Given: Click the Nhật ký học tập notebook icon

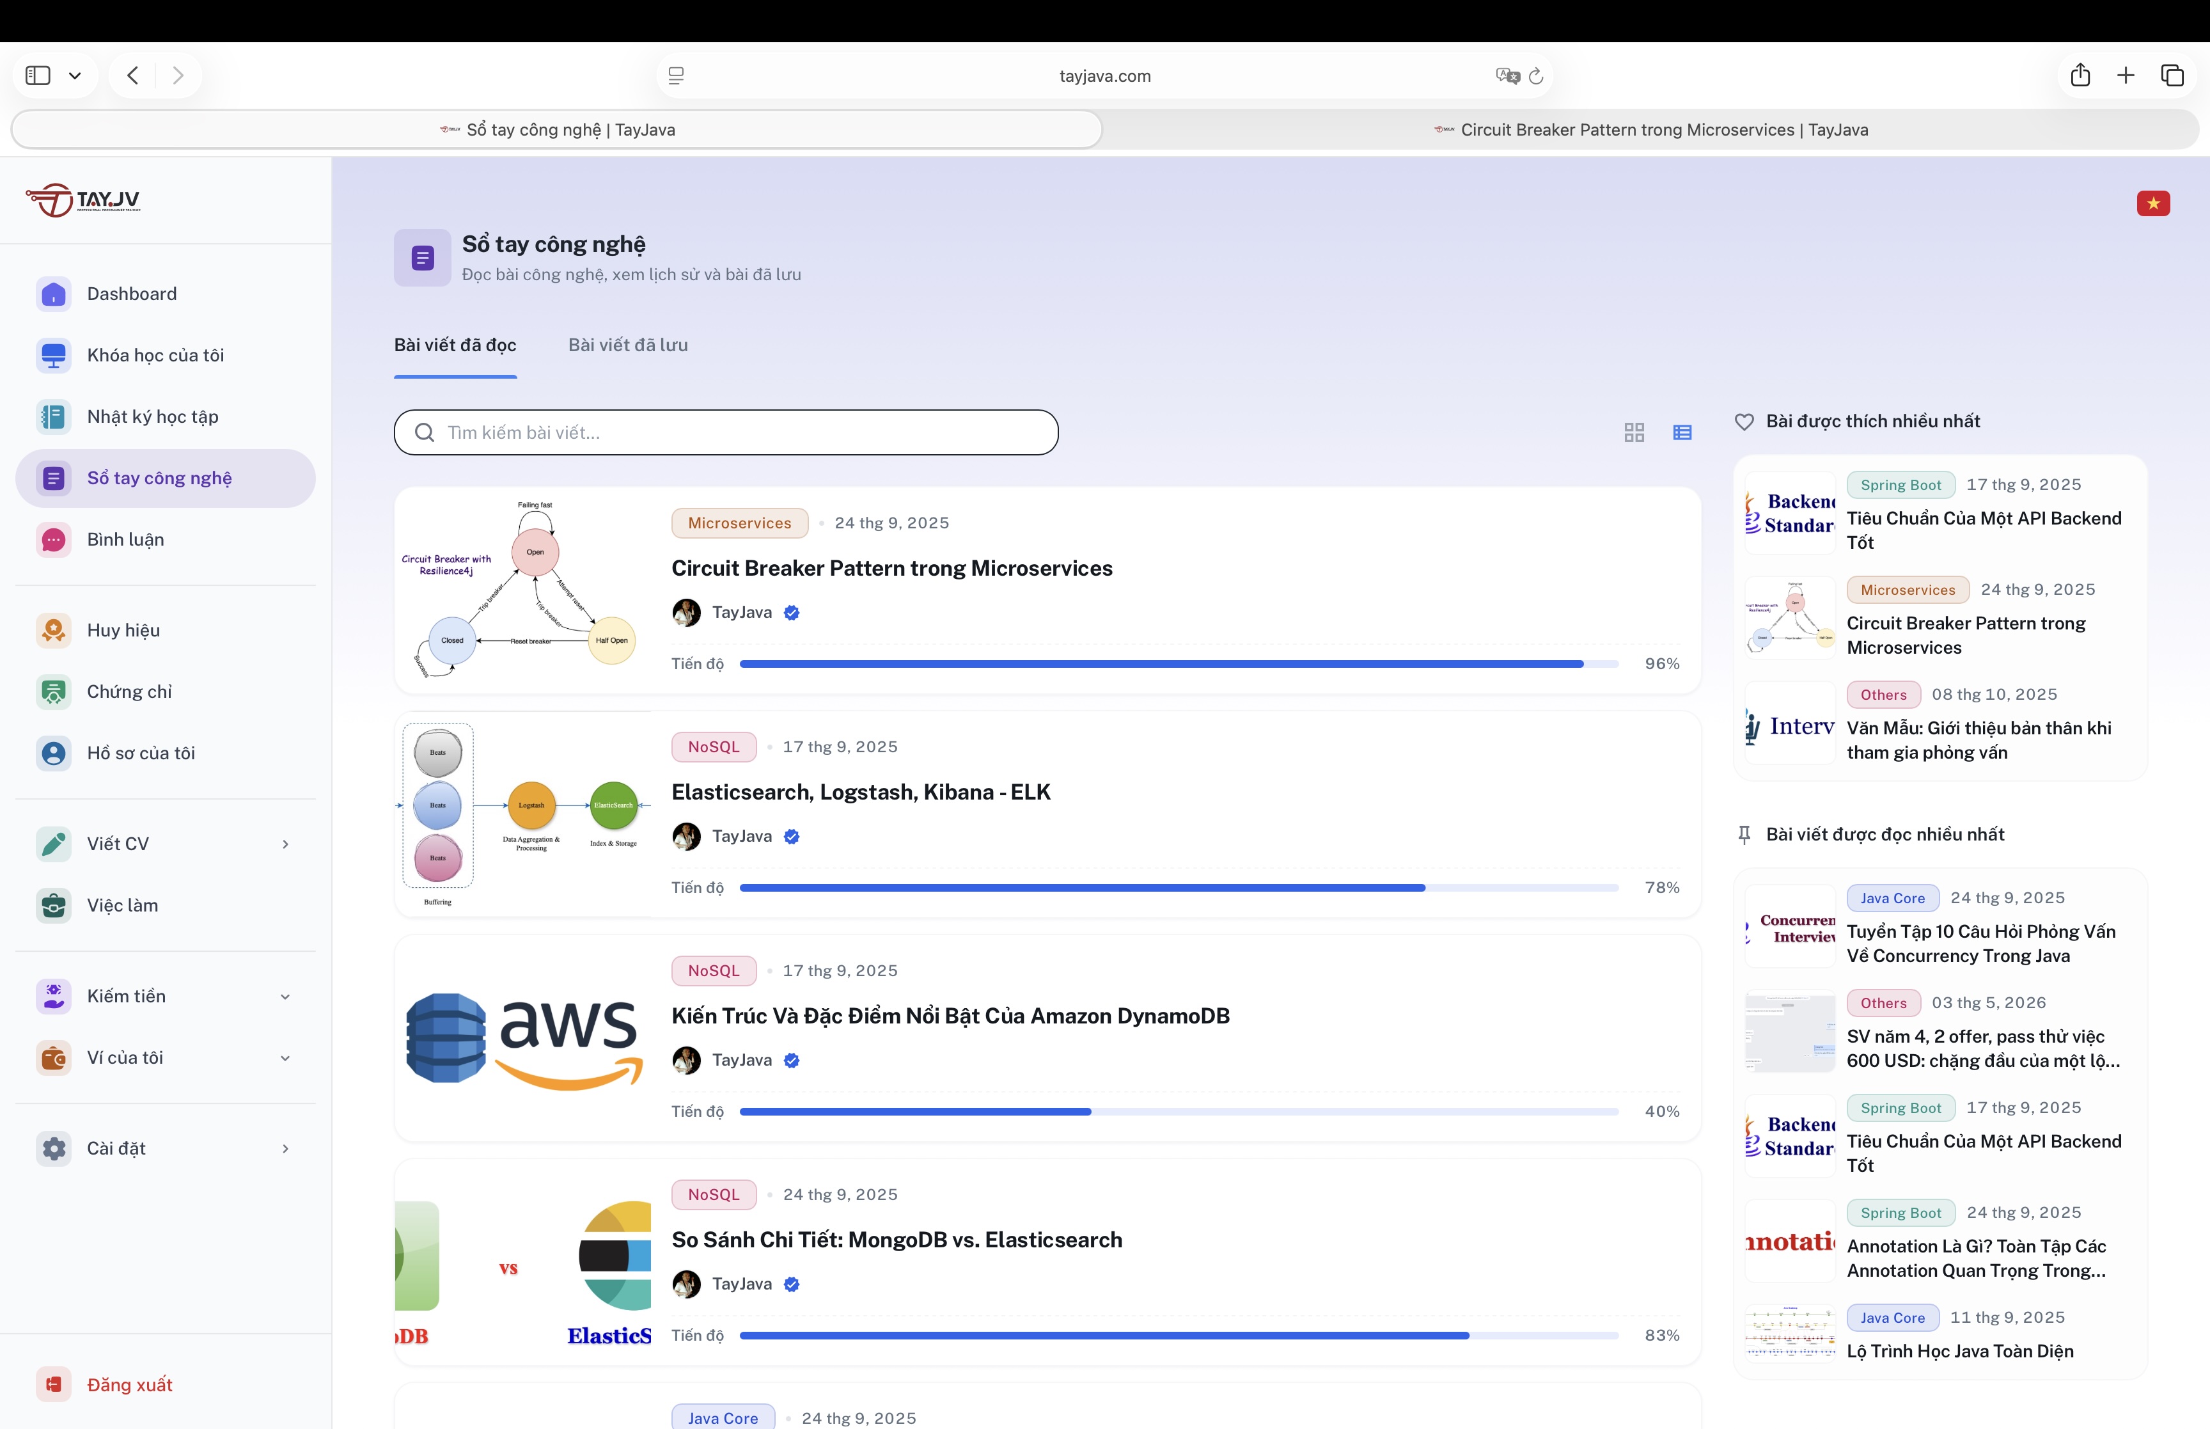Looking at the screenshot, I should tap(54, 416).
